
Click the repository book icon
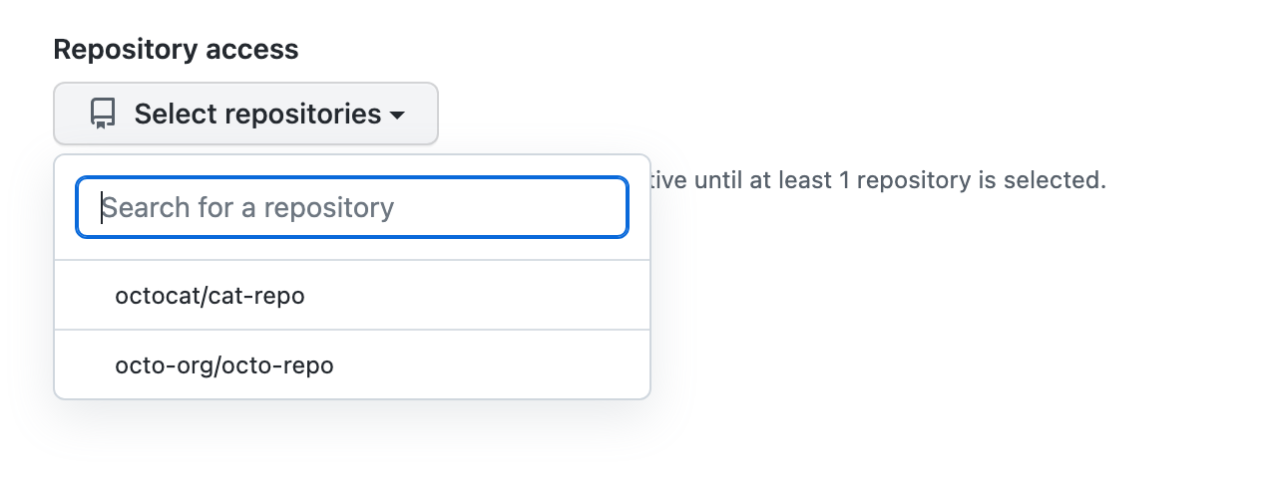pos(103,114)
